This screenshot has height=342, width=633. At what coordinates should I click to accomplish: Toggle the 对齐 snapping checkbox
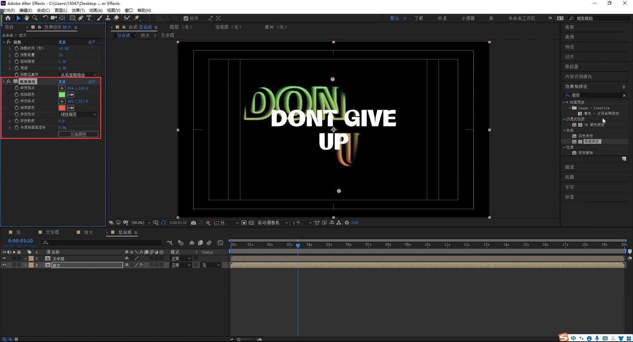click(186, 18)
